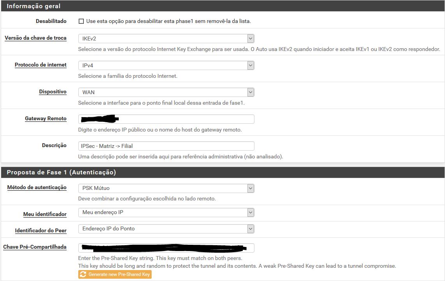The width and height of the screenshot is (445, 281).
Task: Expand the PSK Mútuo authentication method dropdown
Action: click(x=166, y=188)
